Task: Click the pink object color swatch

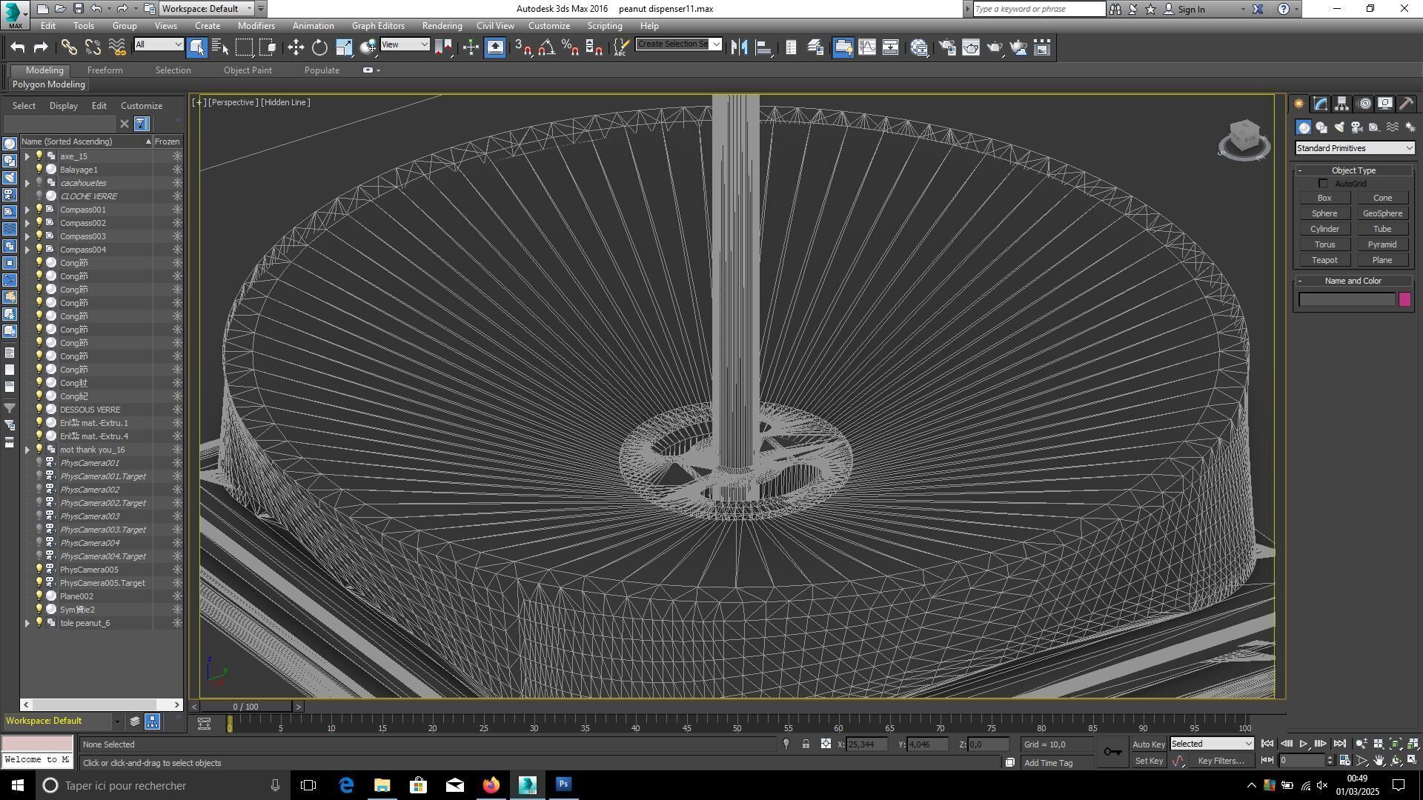Action: click(x=1404, y=300)
